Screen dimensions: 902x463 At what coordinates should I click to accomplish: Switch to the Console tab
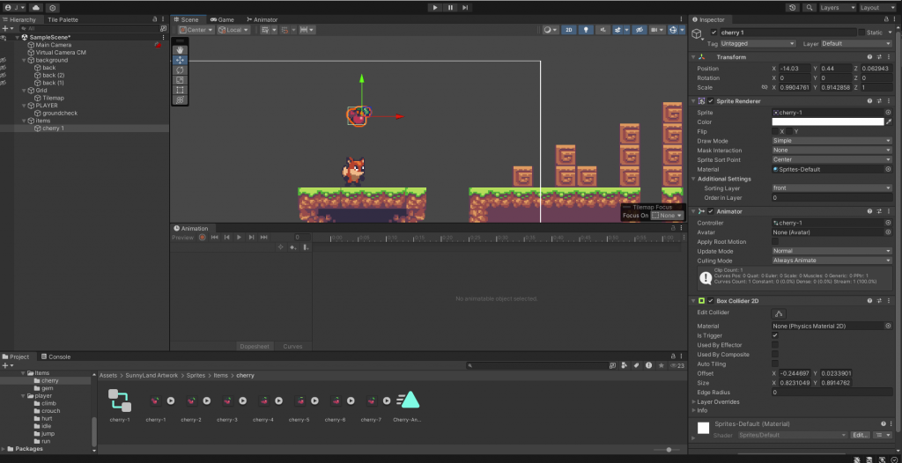55,356
